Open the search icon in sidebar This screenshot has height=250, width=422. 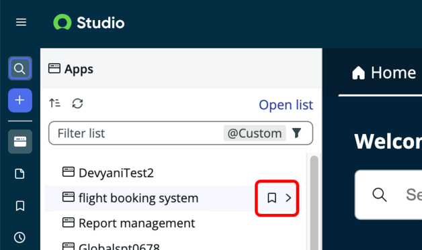point(20,68)
